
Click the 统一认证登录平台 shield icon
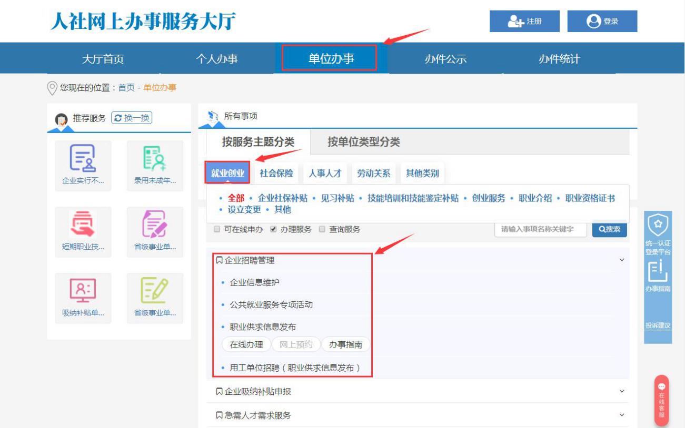(x=658, y=226)
